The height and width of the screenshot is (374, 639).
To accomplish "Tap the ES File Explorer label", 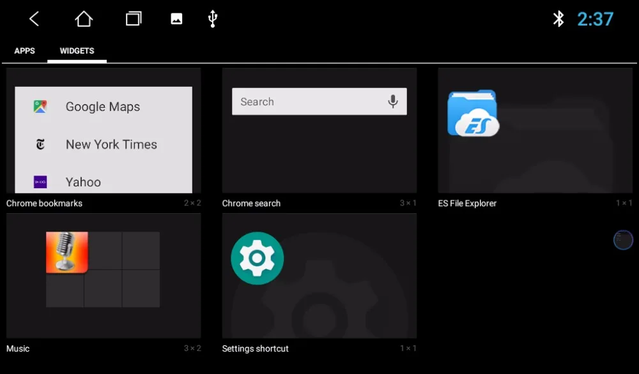I will [x=467, y=203].
